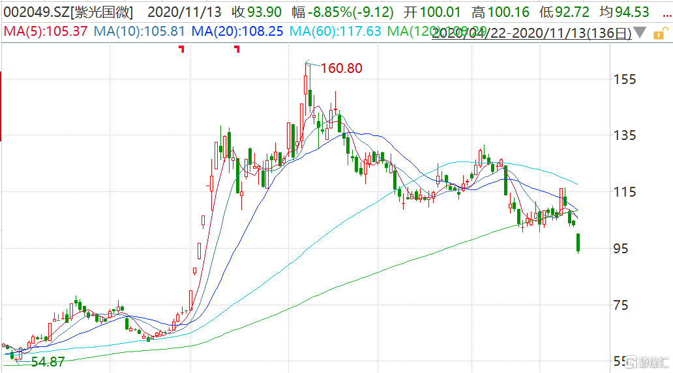Click the 2020/04/22-2020/11/13 date range link

(x=531, y=33)
